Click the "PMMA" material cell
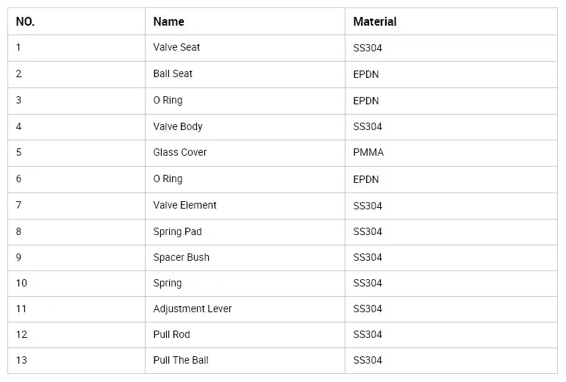Screen dimensions: 566x382 tap(368, 153)
